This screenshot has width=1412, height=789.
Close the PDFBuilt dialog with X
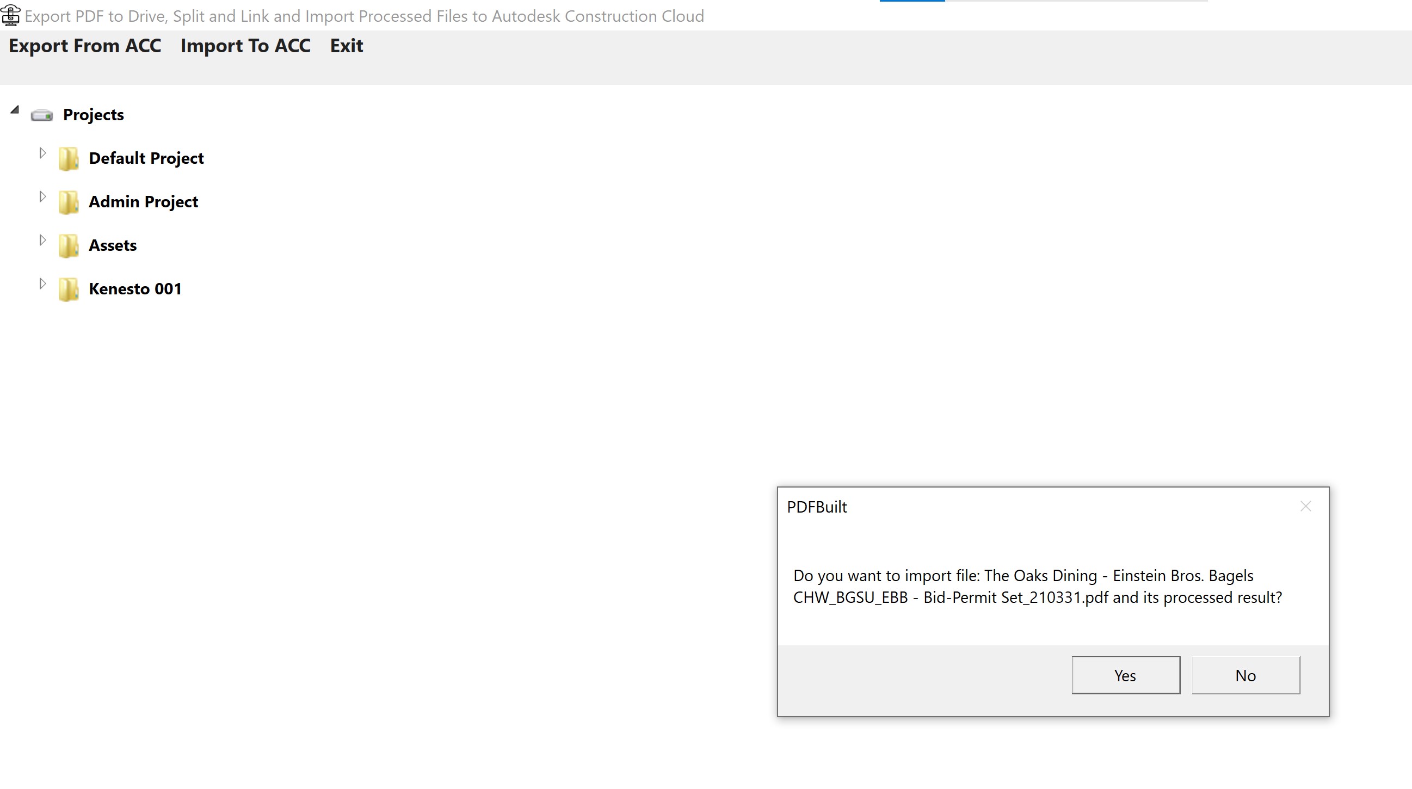[1305, 506]
